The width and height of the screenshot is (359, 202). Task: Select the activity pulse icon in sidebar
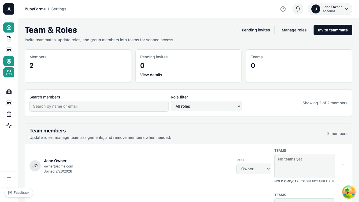click(x=9, y=125)
